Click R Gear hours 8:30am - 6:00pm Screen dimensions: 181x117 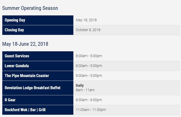tap(89, 100)
